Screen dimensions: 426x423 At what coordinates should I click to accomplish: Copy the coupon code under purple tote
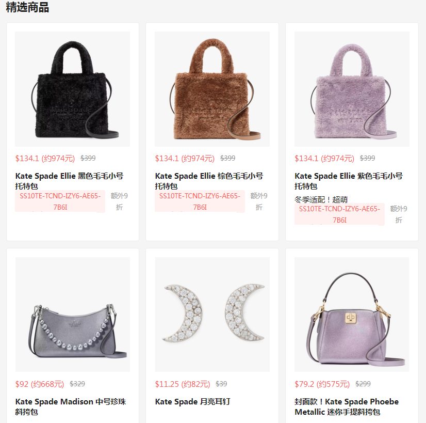[339, 214]
